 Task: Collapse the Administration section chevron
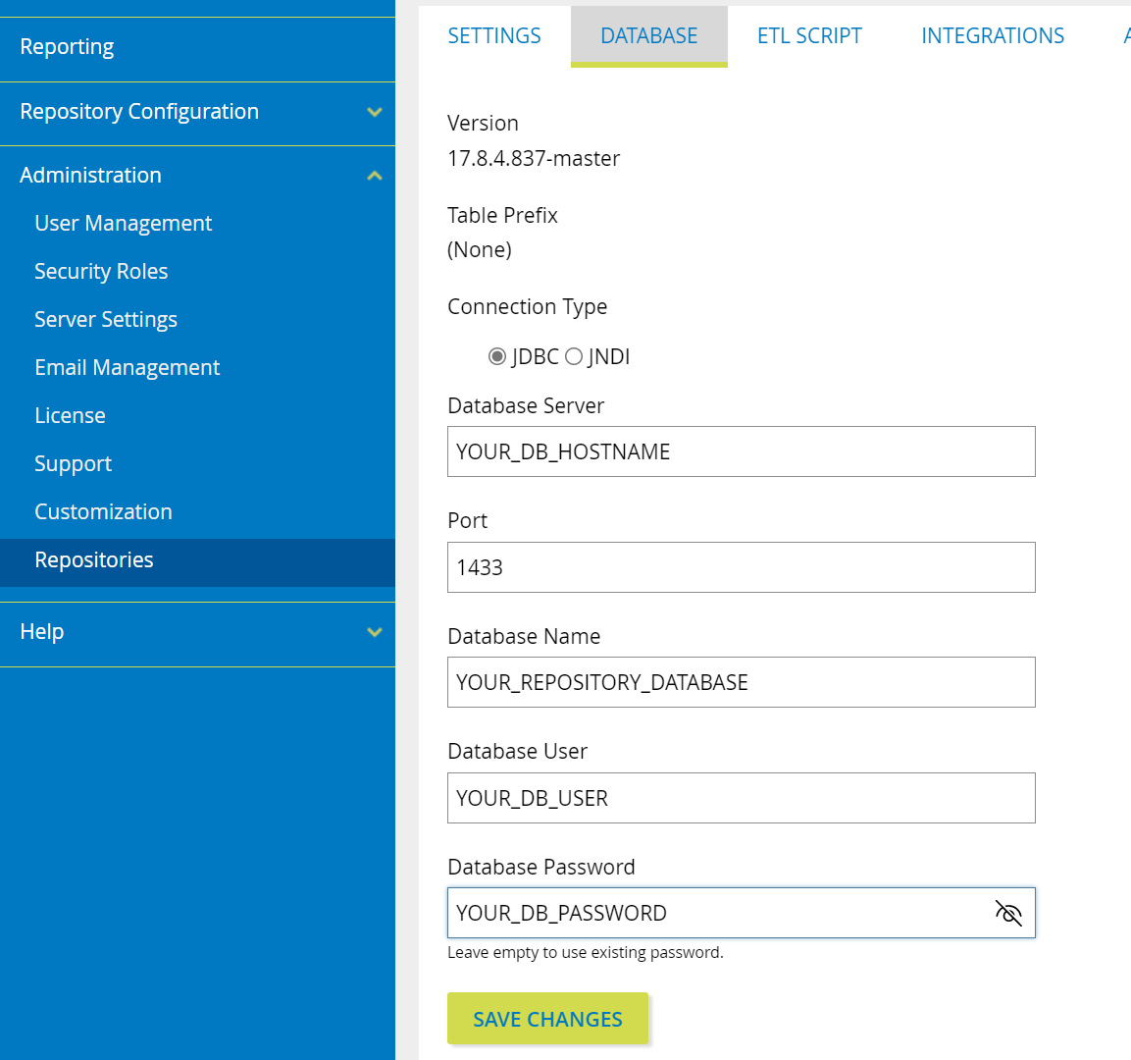374,176
